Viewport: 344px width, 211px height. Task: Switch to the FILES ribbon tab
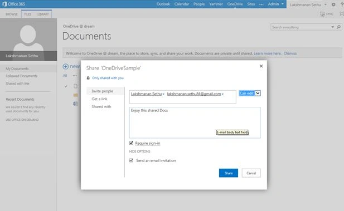pos(28,14)
